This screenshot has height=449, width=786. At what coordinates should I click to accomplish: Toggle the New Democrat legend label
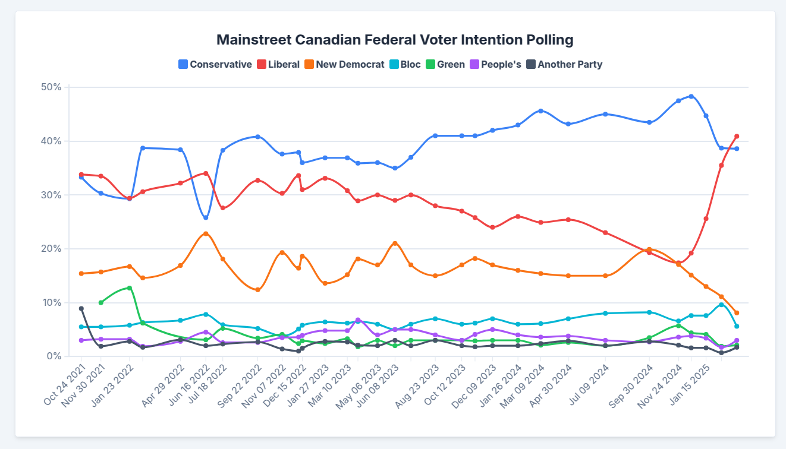(x=350, y=64)
